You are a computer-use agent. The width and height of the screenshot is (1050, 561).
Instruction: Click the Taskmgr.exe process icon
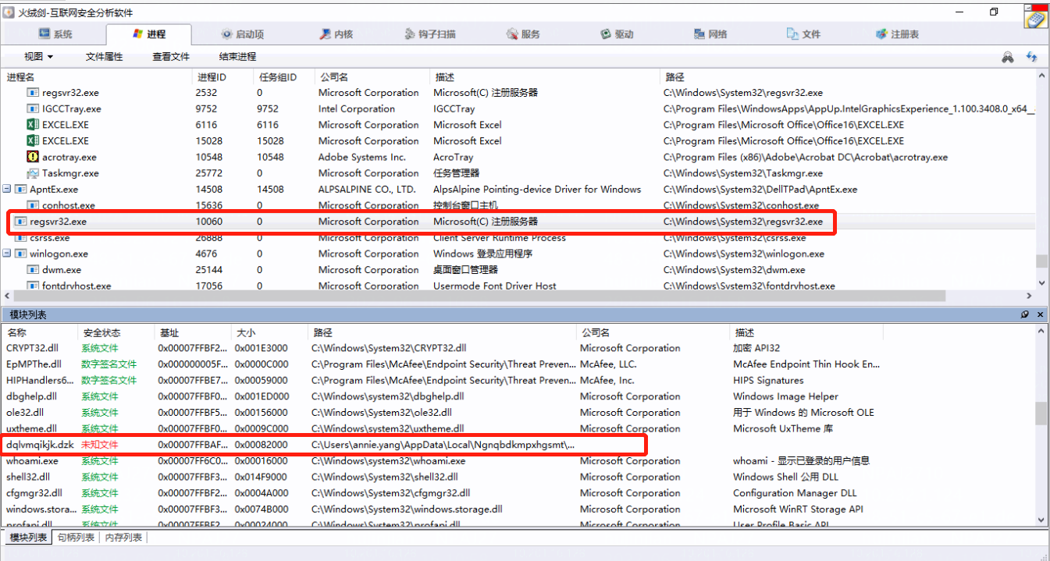coord(33,173)
